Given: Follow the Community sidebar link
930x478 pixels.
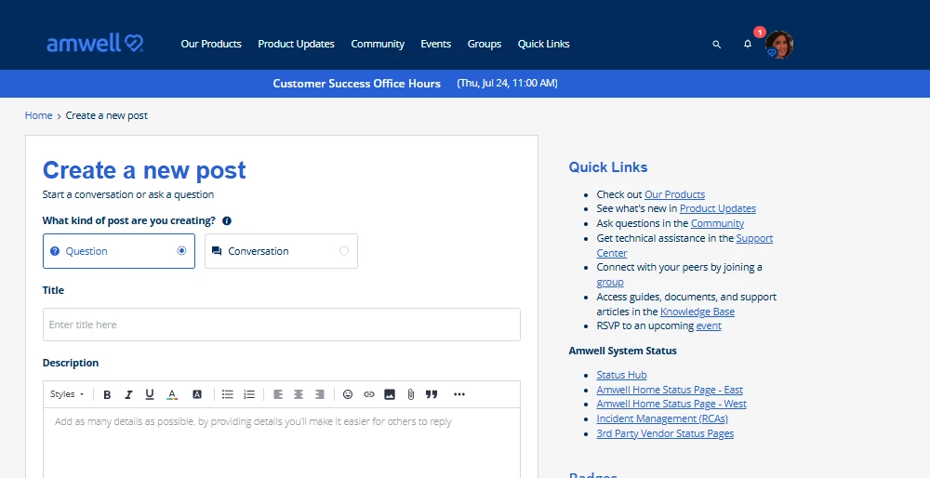Looking at the screenshot, I should 717,223.
